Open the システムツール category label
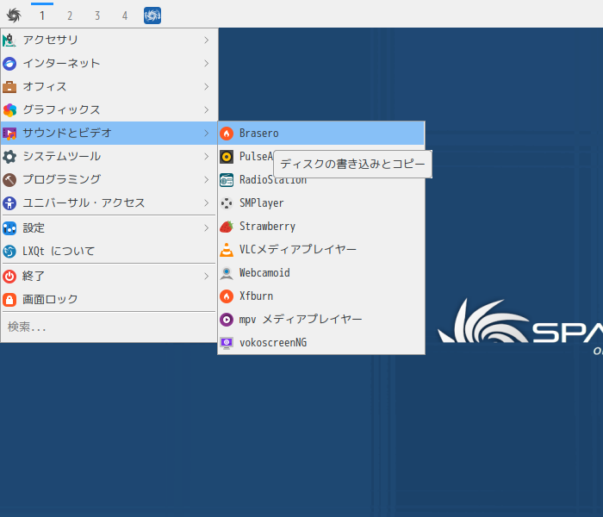603x517 pixels. pyautogui.click(x=61, y=157)
